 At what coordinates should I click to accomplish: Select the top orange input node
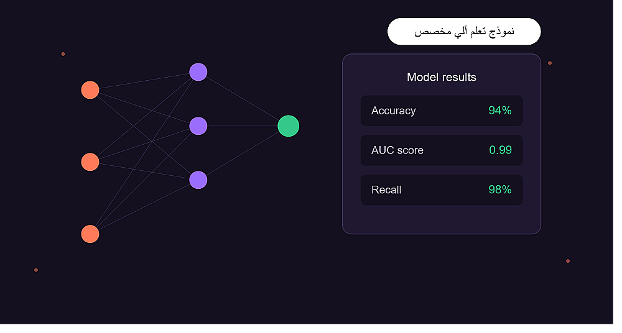[91, 91]
